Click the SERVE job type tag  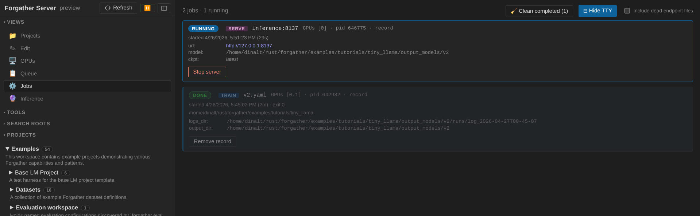coord(237,29)
